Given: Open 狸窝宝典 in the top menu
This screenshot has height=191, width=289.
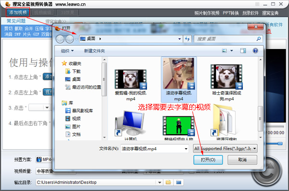Looking at the screenshot, I should 270,13.
